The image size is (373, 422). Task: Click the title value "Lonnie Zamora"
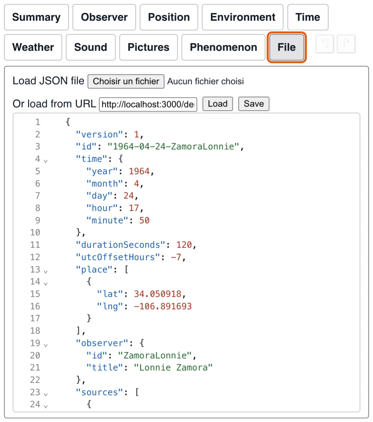[x=173, y=368]
